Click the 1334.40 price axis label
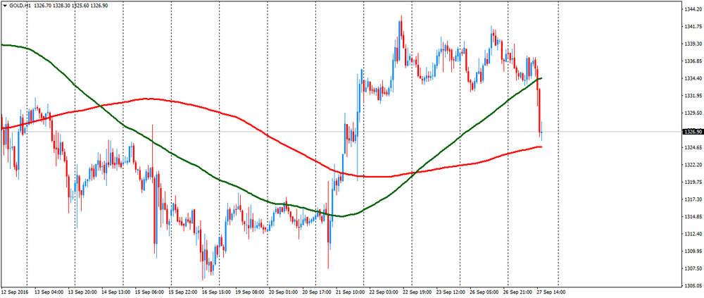The height and width of the screenshot is (298, 704). click(x=693, y=79)
